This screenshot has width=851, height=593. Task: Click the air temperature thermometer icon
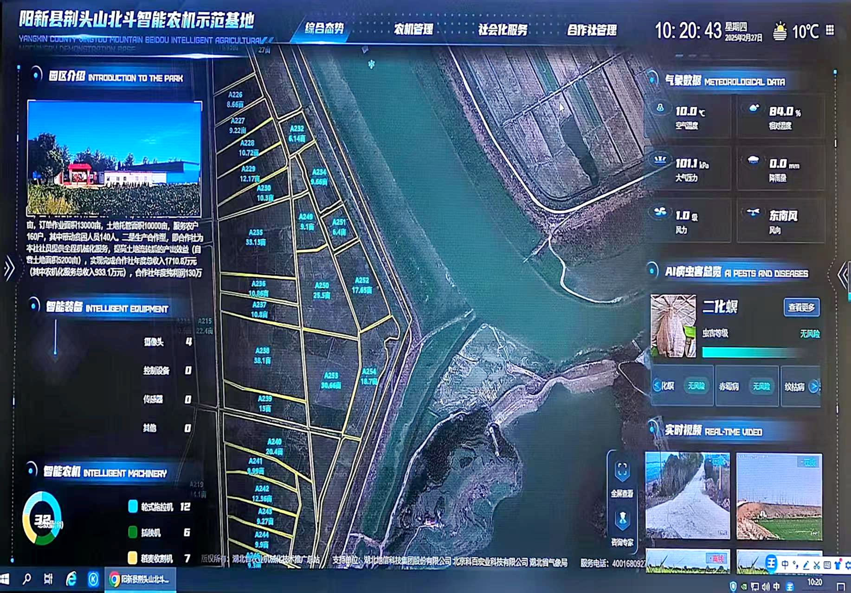click(x=660, y=108)
